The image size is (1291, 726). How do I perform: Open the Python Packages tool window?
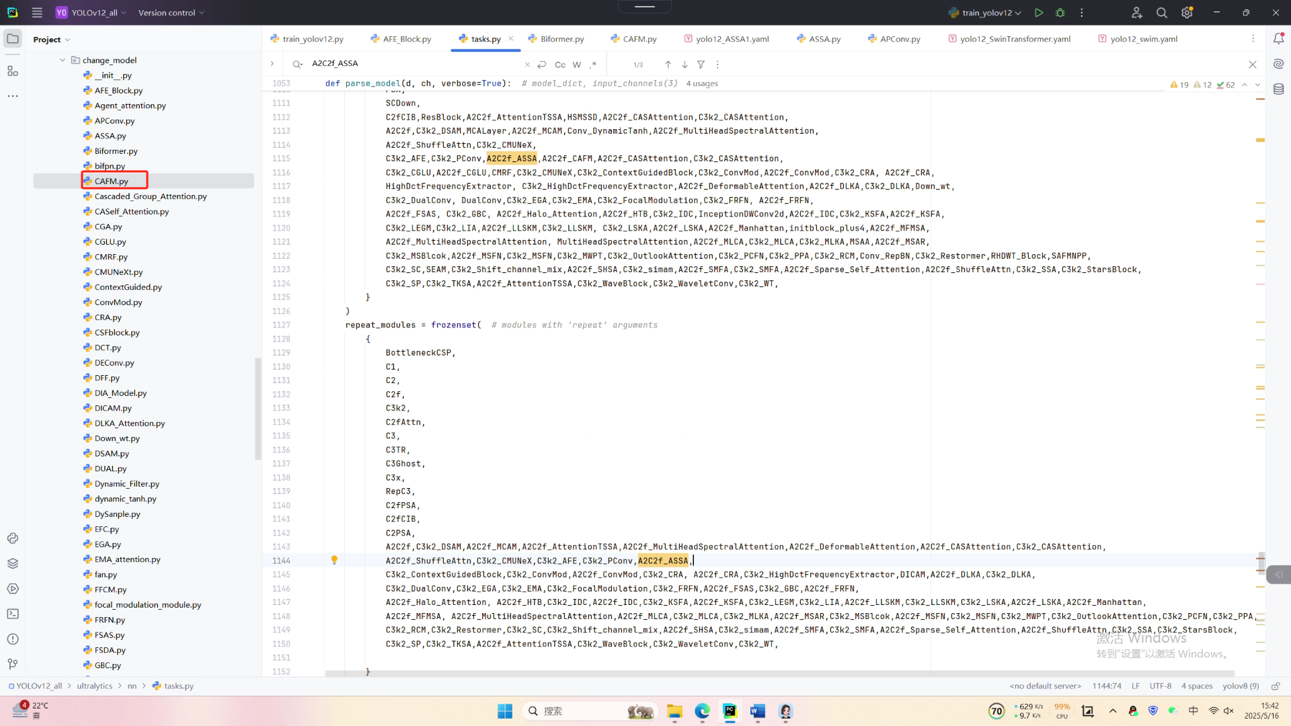13,563
